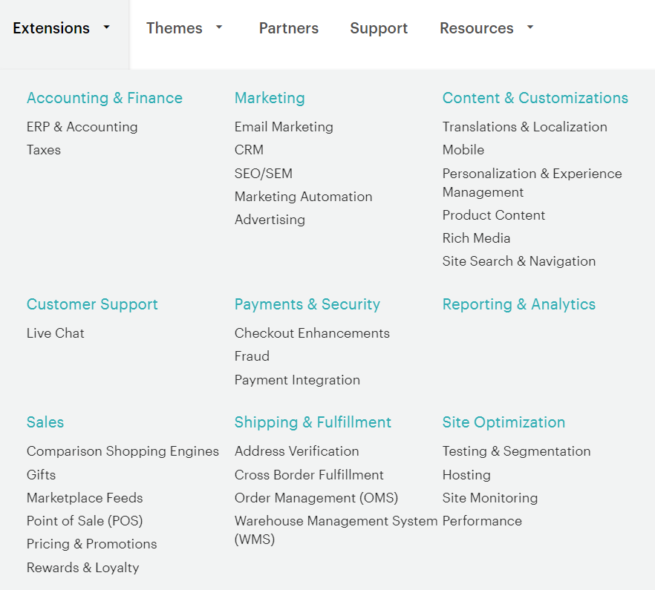The height and width of the screenshot is (590, 655).
Task: Select Live Chat under Customer Support
Action: [x=56, y=332]
